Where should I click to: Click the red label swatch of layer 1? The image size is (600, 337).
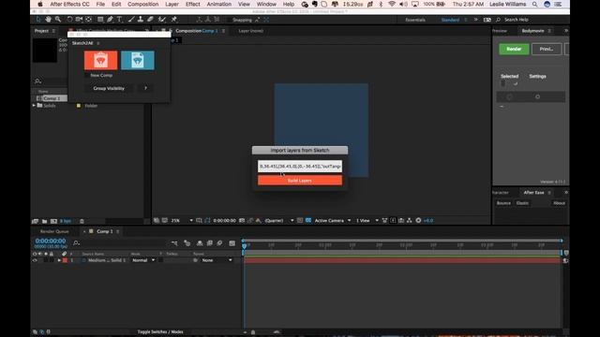pyautogui.click(x=65, y=260)
